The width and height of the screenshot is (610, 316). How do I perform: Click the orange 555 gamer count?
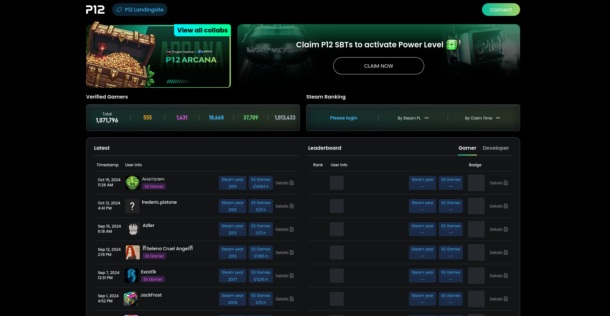[147, 118]
